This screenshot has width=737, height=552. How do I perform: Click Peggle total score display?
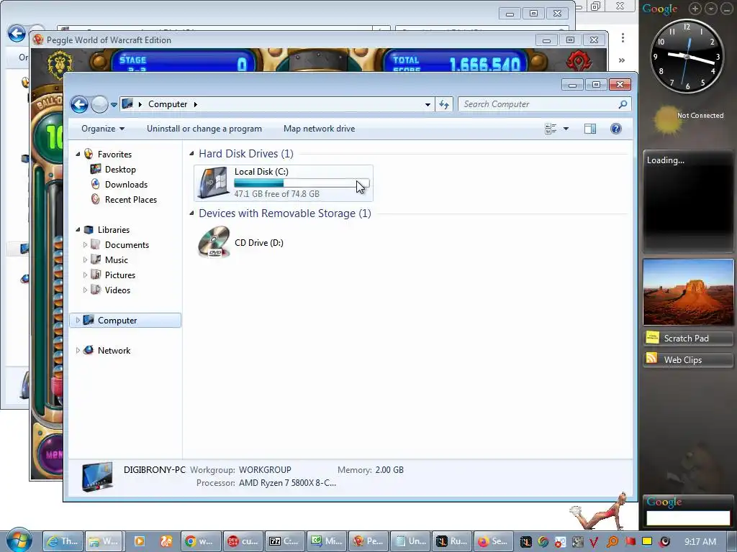pos(456,62)
